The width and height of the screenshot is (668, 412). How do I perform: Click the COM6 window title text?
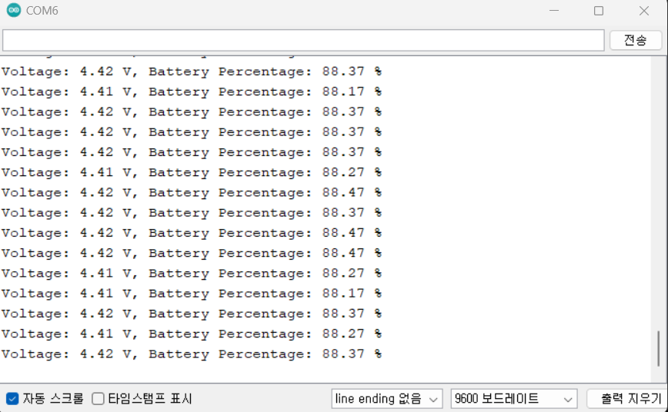pyautogui.click(x=42, y=11)
